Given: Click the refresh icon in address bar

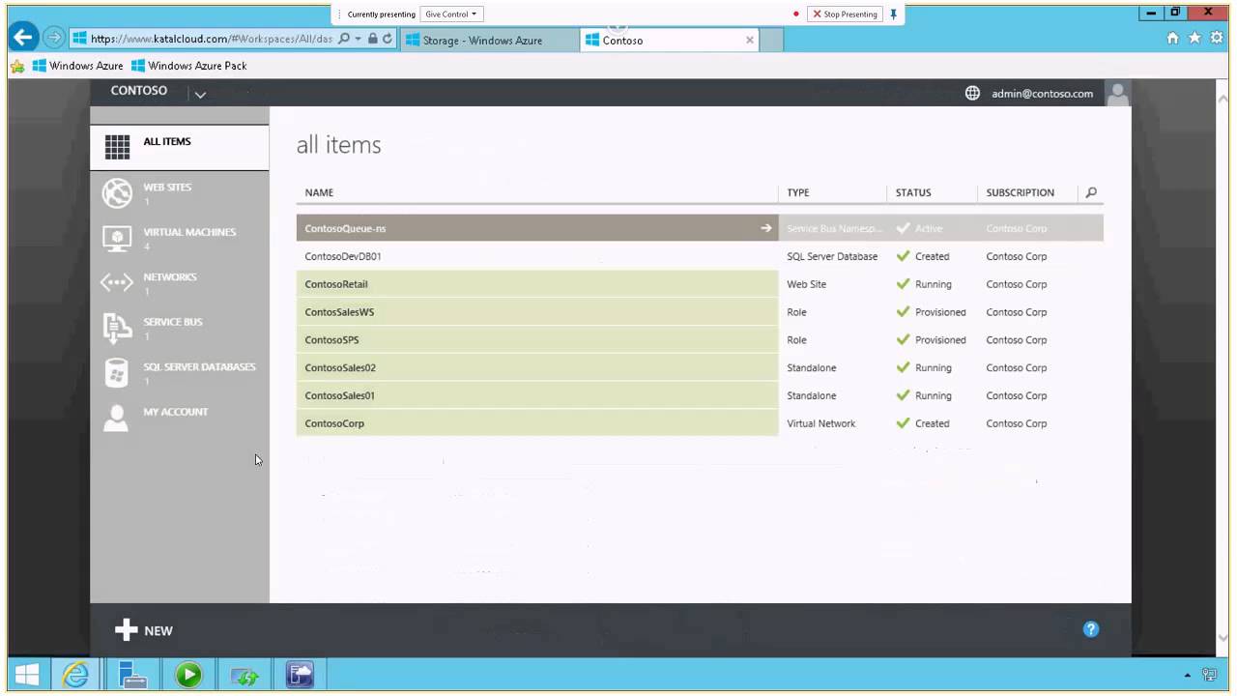Looking at the screenshot, I should [x=388, y=39].
